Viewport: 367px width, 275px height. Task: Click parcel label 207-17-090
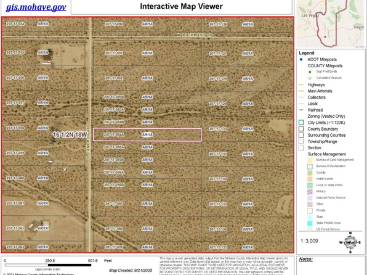[114, 24]
